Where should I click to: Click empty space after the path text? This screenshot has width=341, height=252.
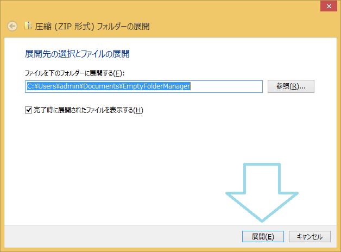(228, 86)
